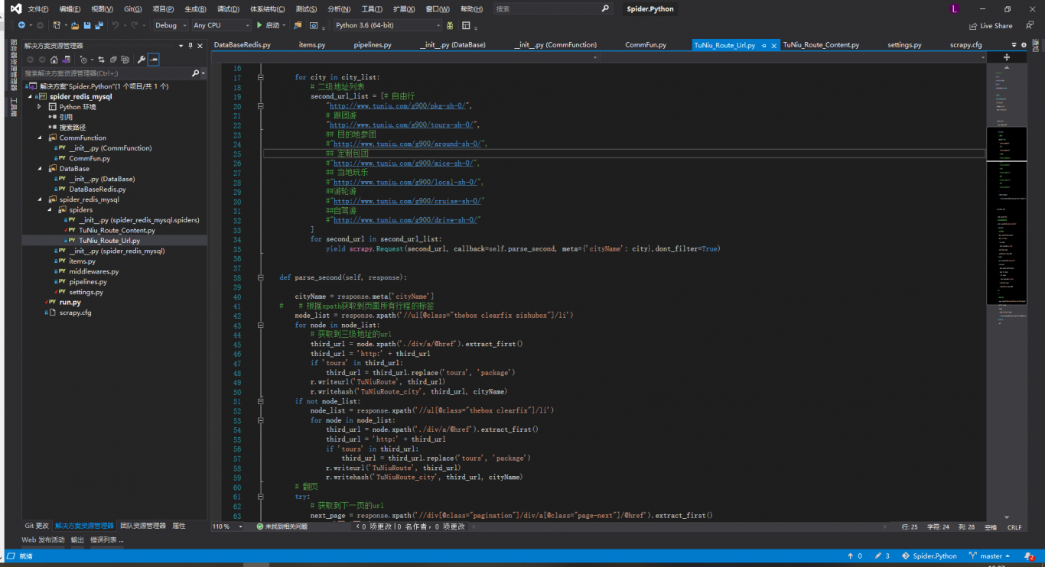Collapse the code block at line 38
The image size is (1045, 567).
[261, 277]
